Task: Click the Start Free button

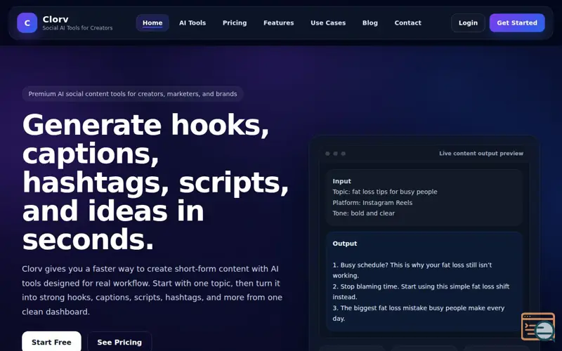Action: 51,342
